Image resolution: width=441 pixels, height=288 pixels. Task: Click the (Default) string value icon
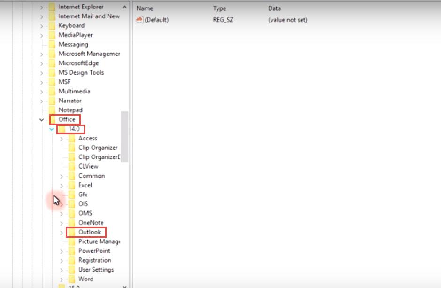point(139,20)
